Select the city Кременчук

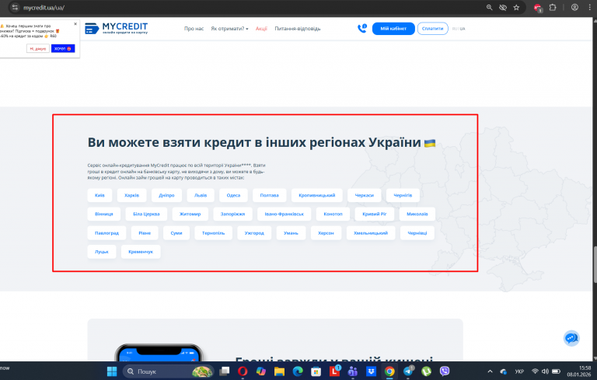pos(141,252)
